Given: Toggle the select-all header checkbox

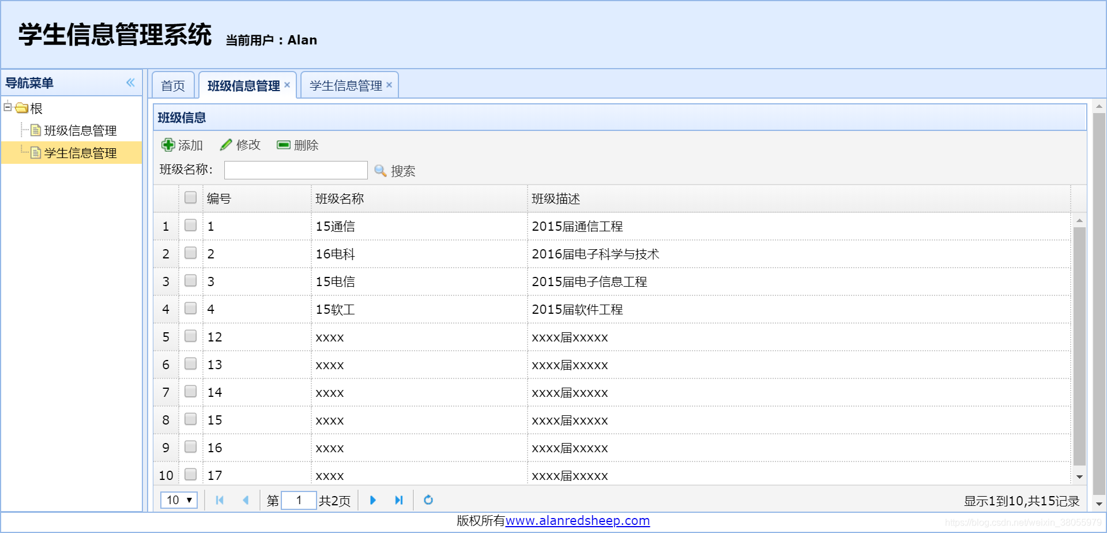Looking at the screenshot, I should (191, 198).
